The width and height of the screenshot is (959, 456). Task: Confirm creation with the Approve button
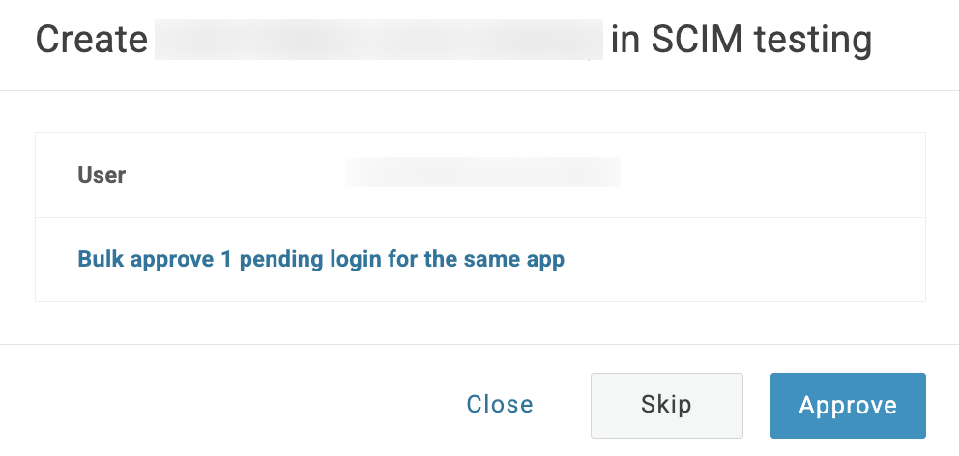(x=848, y=406)
